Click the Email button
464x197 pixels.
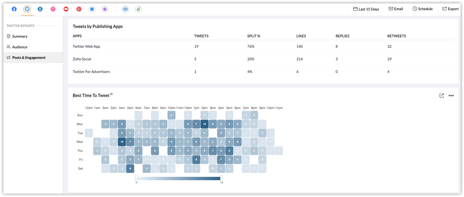click(x=396, y=9)
